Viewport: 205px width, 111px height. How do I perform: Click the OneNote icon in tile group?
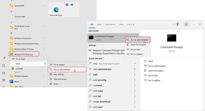[67, 5]
